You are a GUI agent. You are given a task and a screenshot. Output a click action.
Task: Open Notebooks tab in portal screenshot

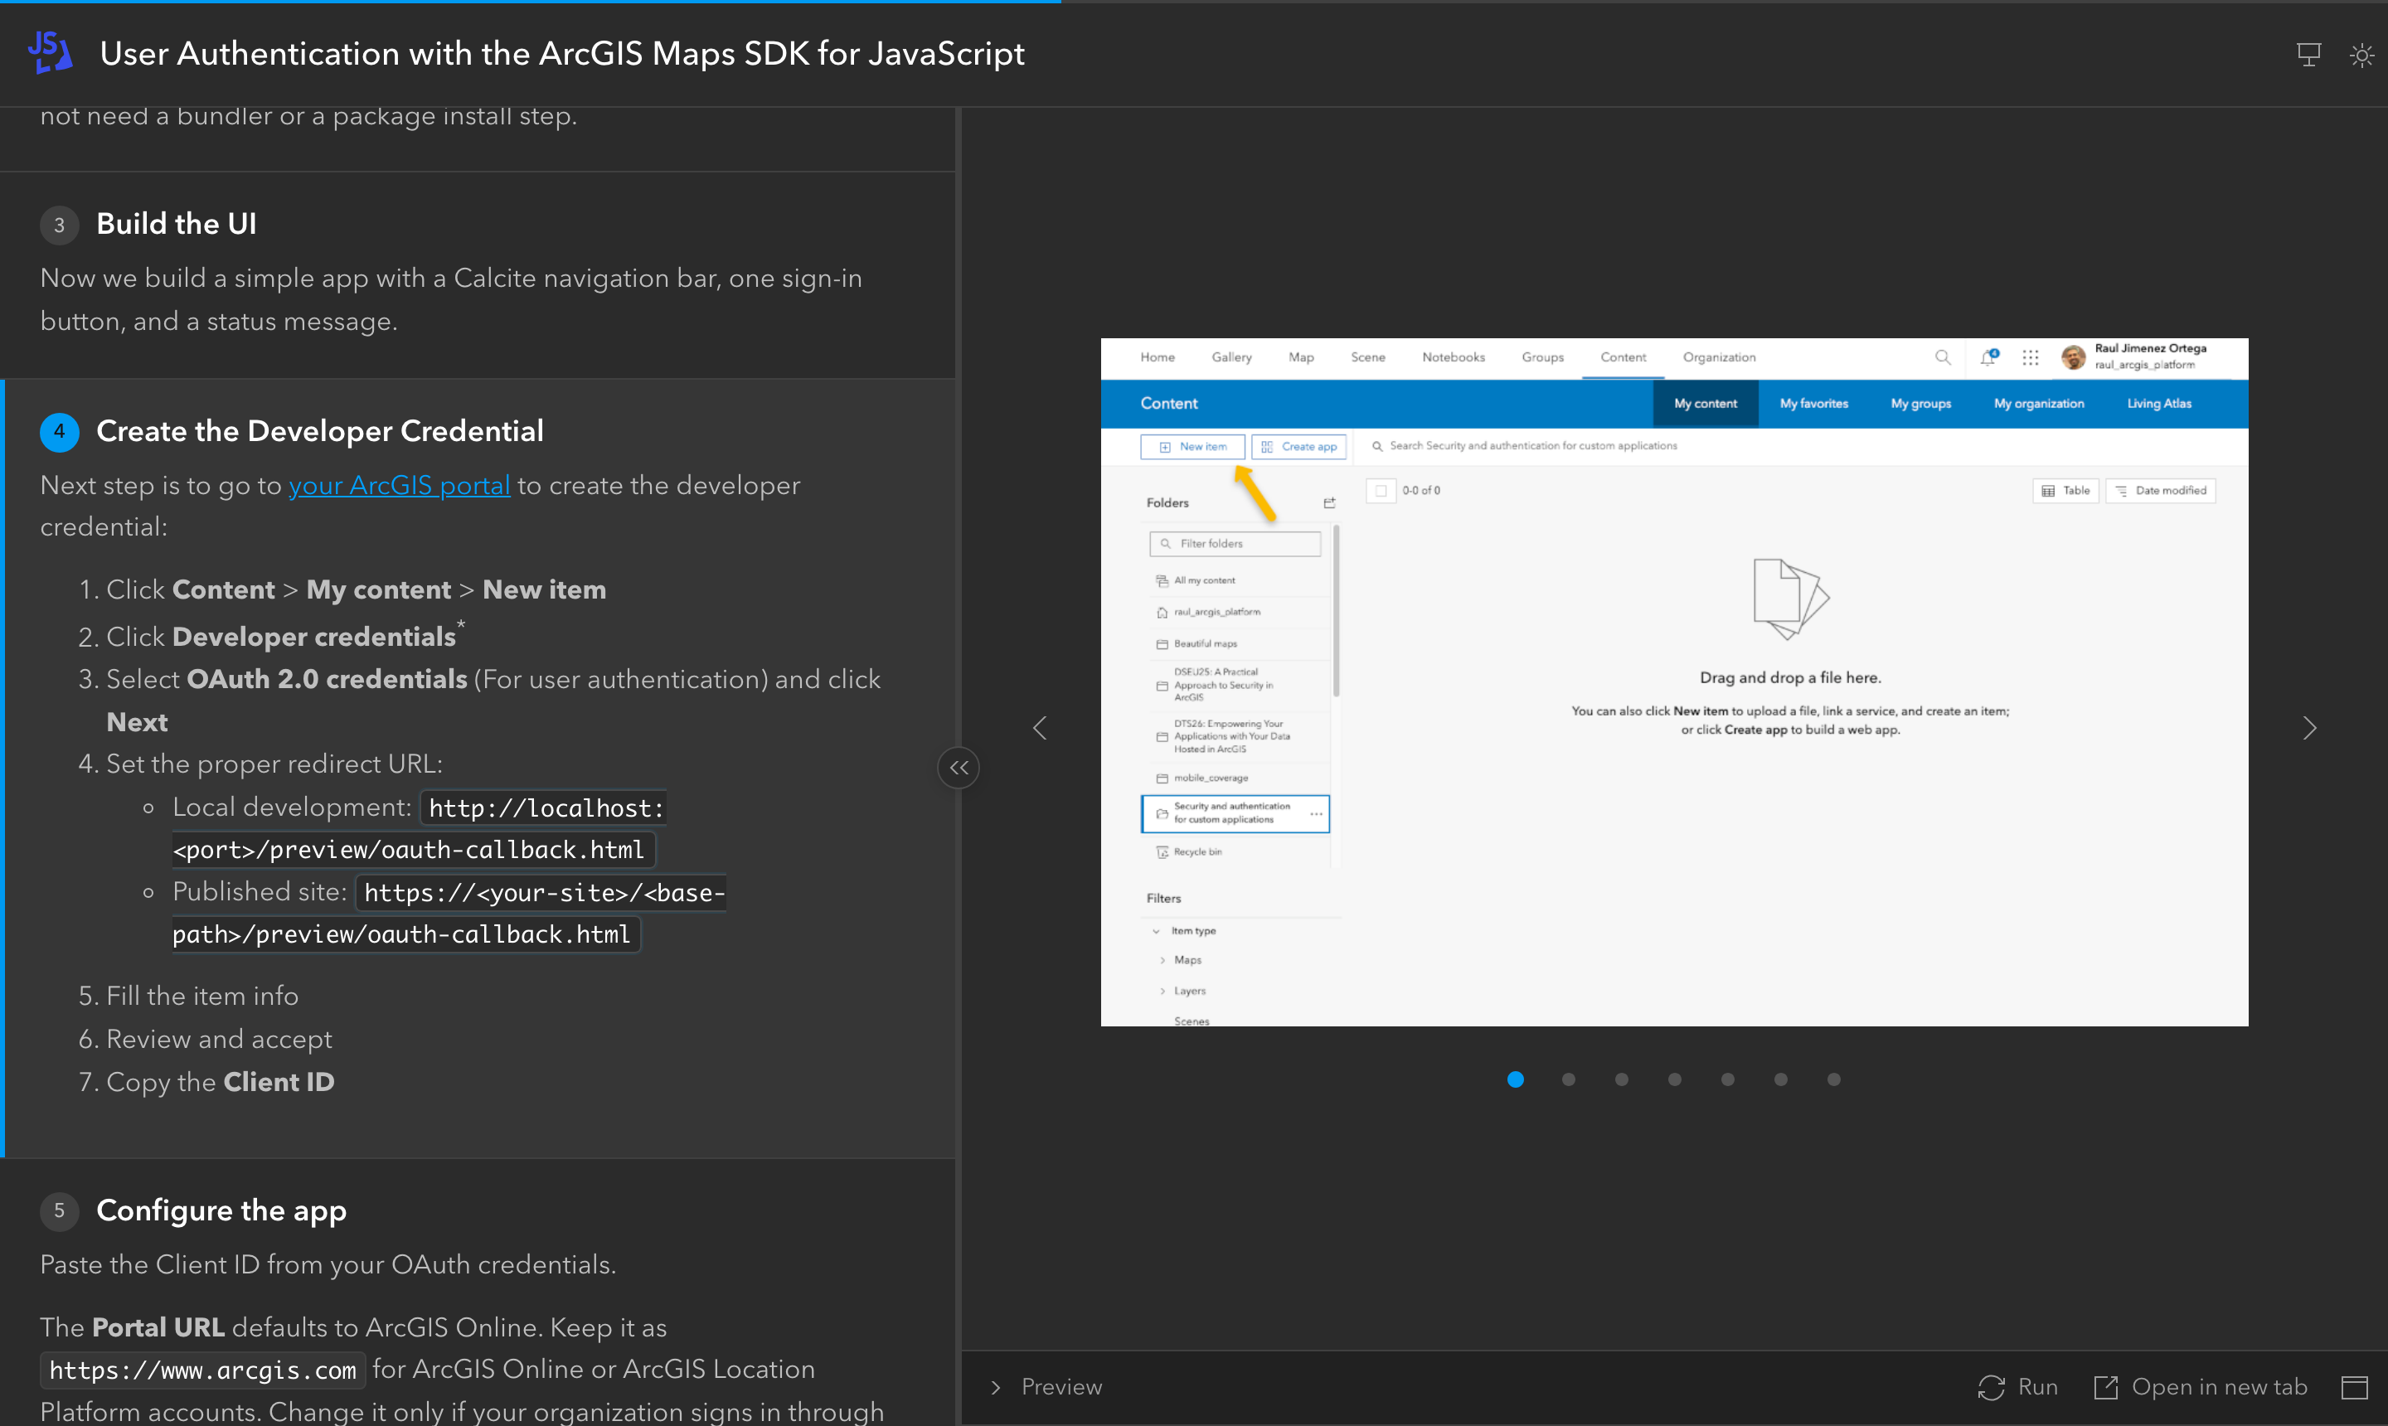tap(1453, 357)
